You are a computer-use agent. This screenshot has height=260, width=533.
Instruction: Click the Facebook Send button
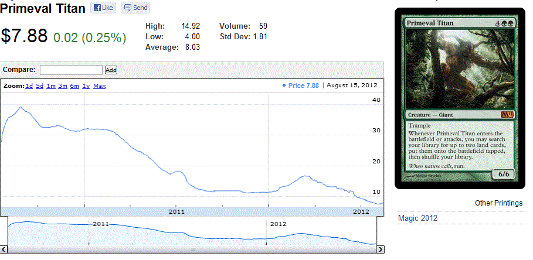coord(135,8)
